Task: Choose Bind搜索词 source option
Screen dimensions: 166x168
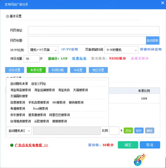Action: click(x=40, y=109)
